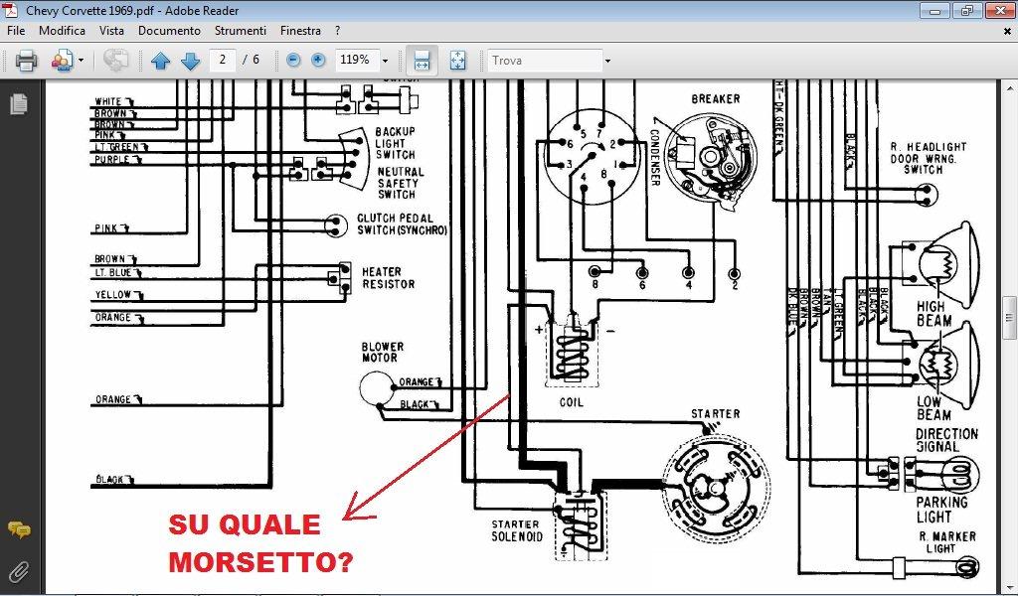Click the "CONDENSER" vertical label
The height and width of the screenshot is (596, 1018).
tap(655, 157)
